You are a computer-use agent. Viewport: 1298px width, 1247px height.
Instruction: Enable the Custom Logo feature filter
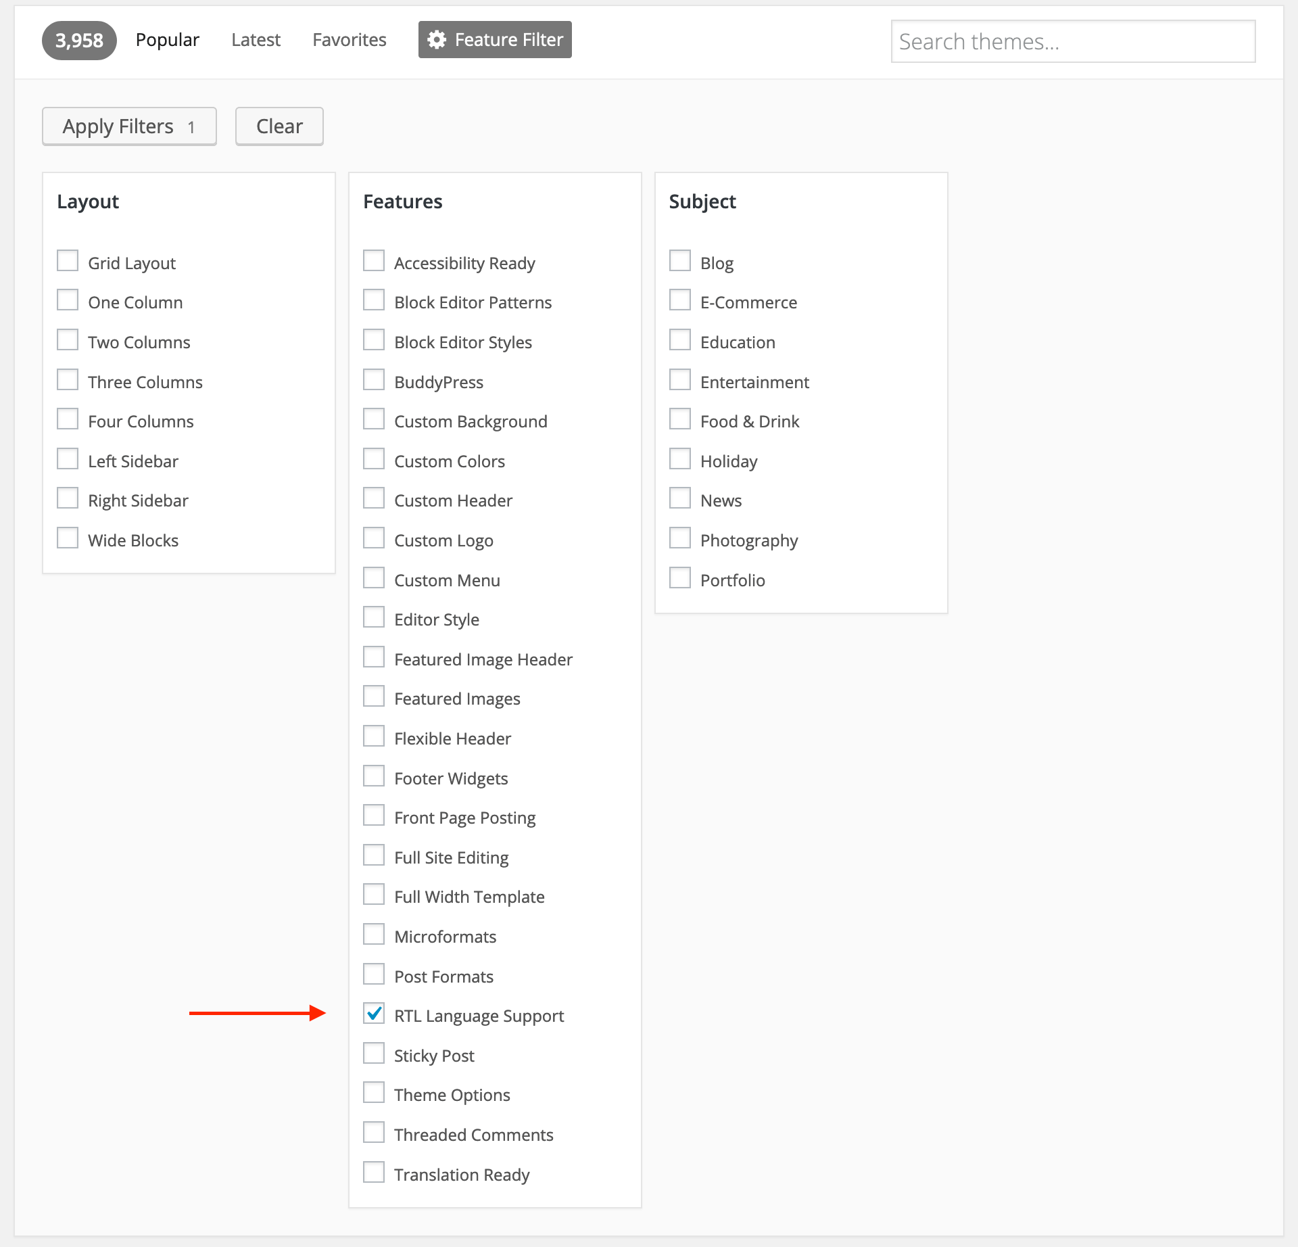(x=374, y=538)
